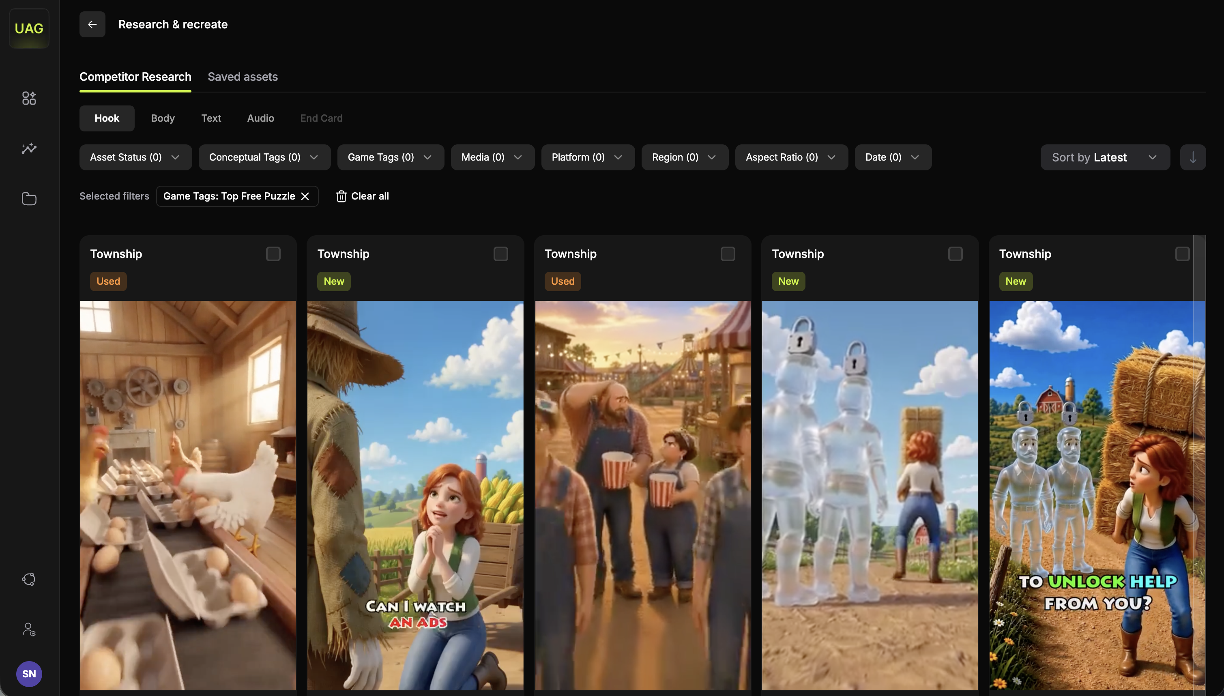Go back using the arrow button

point(92,24)
